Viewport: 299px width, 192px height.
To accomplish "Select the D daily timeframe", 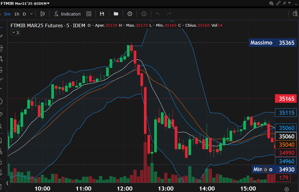I will pyautogui.click(x=24, y=14).
